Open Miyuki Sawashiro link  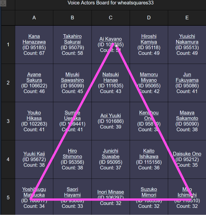point(72,77)
